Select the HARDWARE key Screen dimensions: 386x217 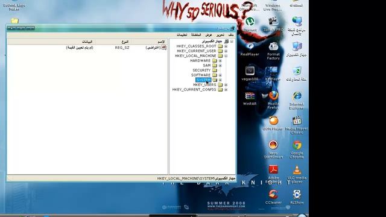pos(200,60)
